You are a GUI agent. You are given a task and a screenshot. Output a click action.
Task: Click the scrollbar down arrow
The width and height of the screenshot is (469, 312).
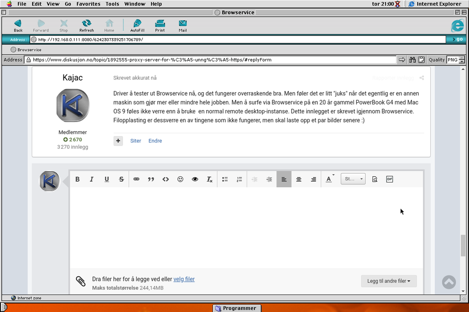[463, 291]
